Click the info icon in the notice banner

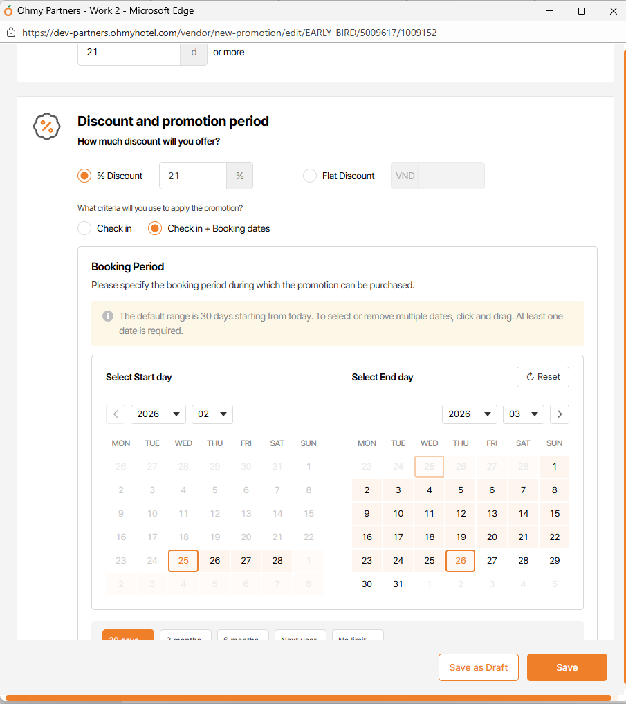coord(108,316)
